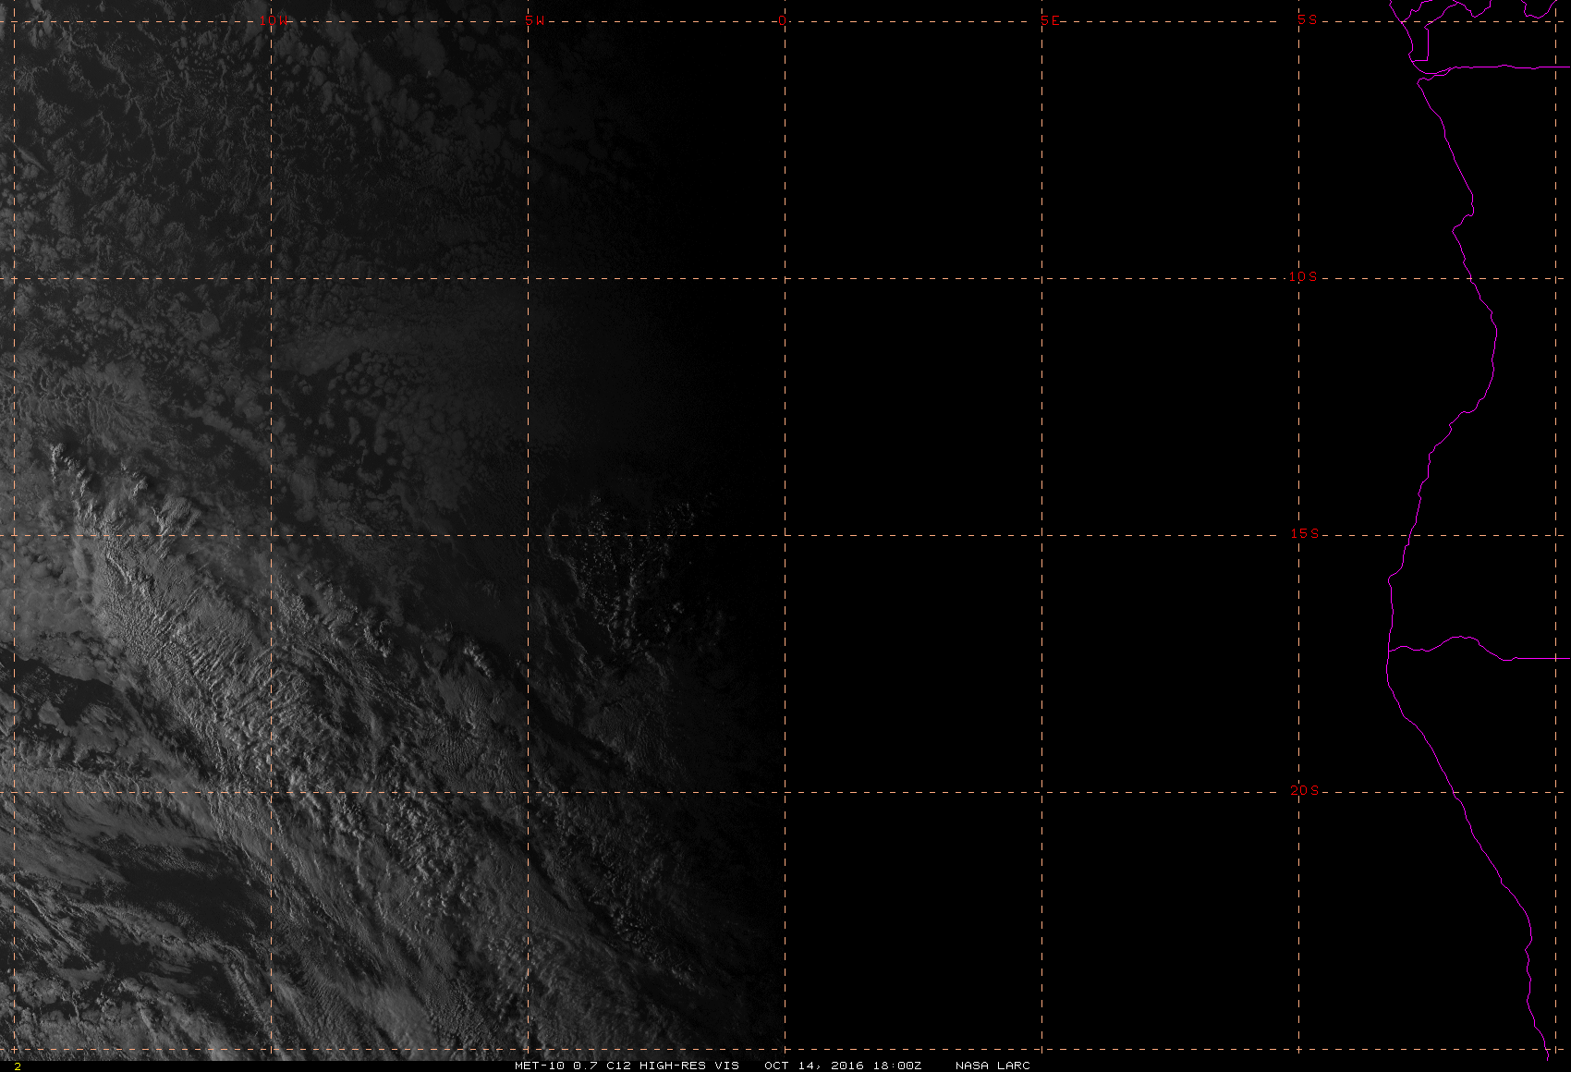
Task: Click the 5W longitude label
Action: (x=534, y=20)
